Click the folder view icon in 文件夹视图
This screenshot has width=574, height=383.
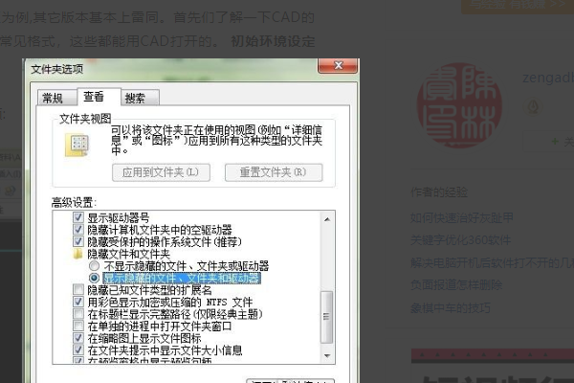[77, 145]
